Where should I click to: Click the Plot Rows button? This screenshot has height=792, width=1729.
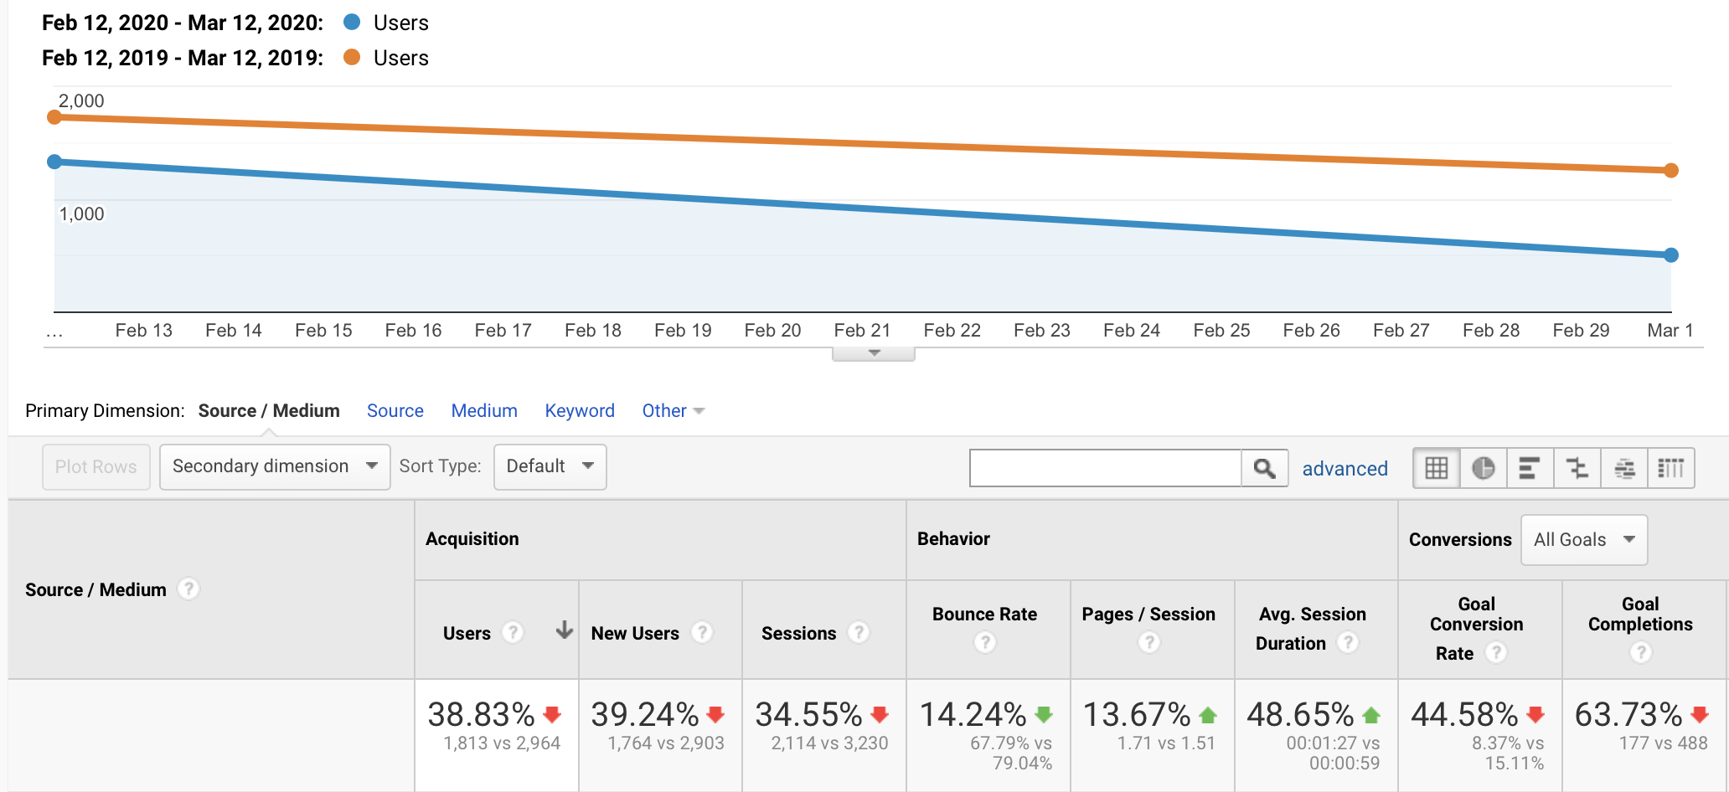pos(96,466)
